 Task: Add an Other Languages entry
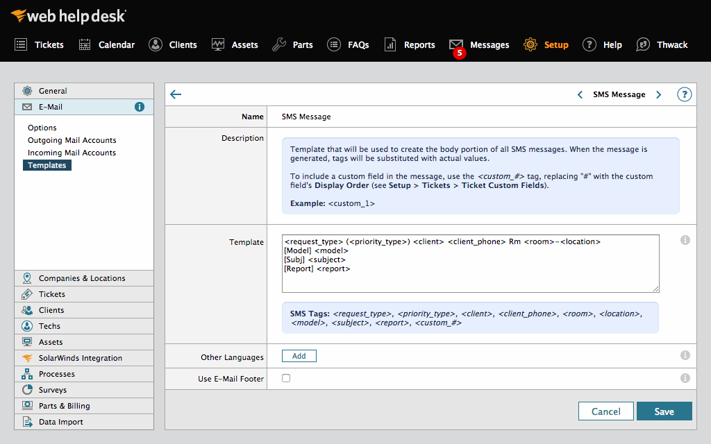(x=299, y=355)
